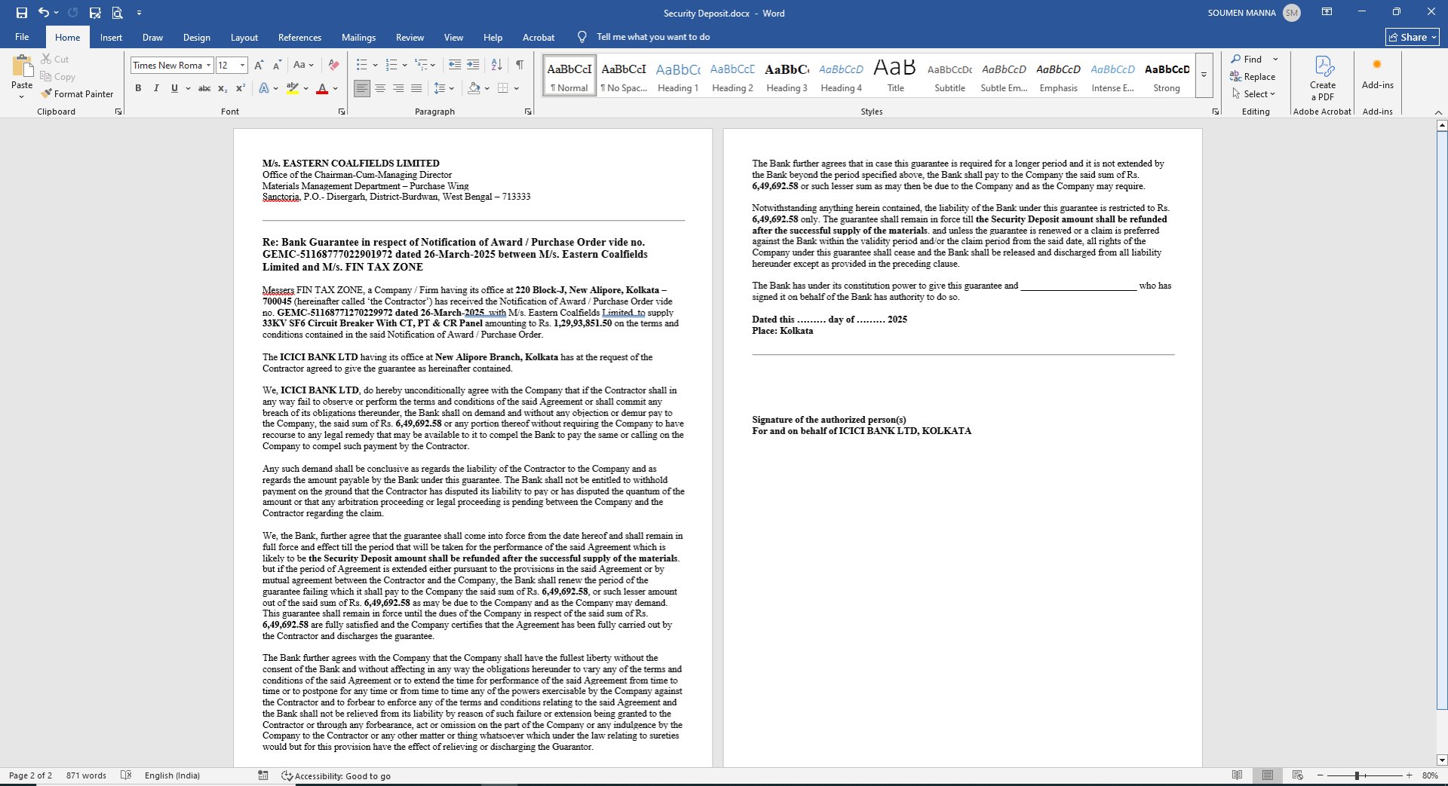Launch the Font dialog box
Screen dimensions: 1448x786
342,112
